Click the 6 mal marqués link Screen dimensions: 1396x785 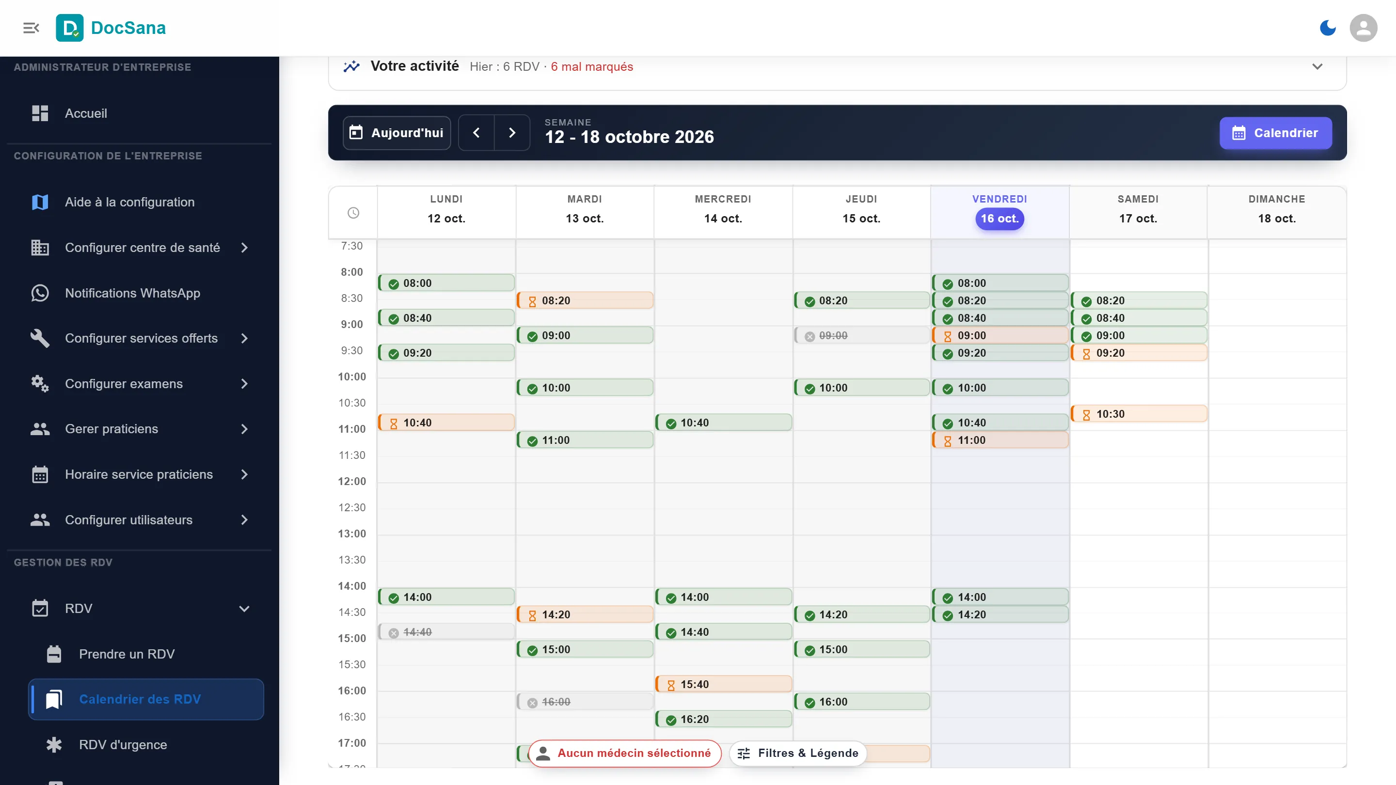pos(592,67)
